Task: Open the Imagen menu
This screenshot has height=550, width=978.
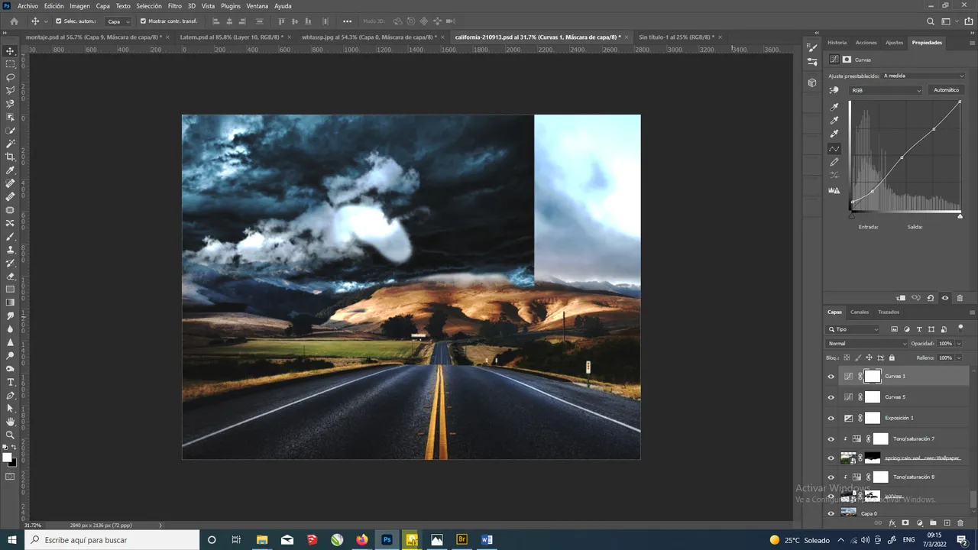Action: pyautogui.click(x=79, y=6)
